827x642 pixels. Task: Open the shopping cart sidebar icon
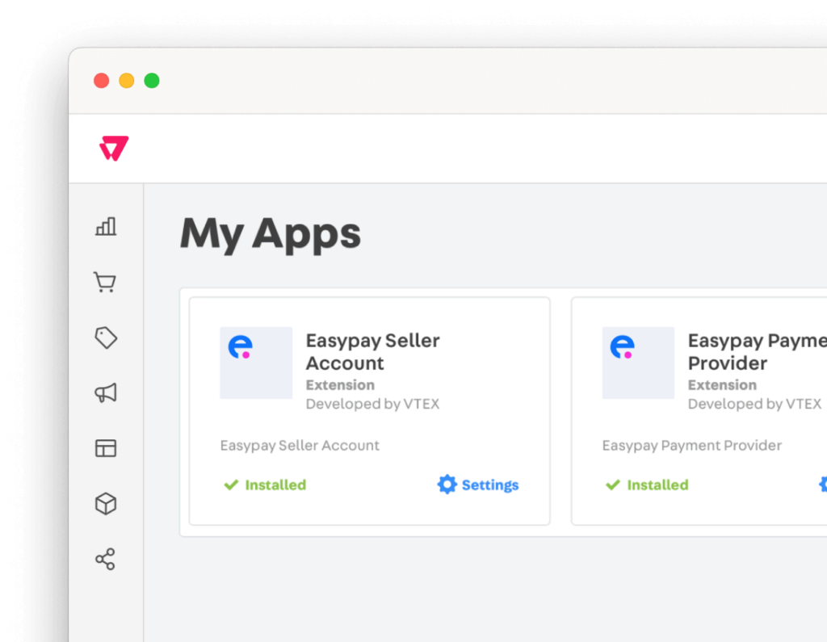point(105,282)
